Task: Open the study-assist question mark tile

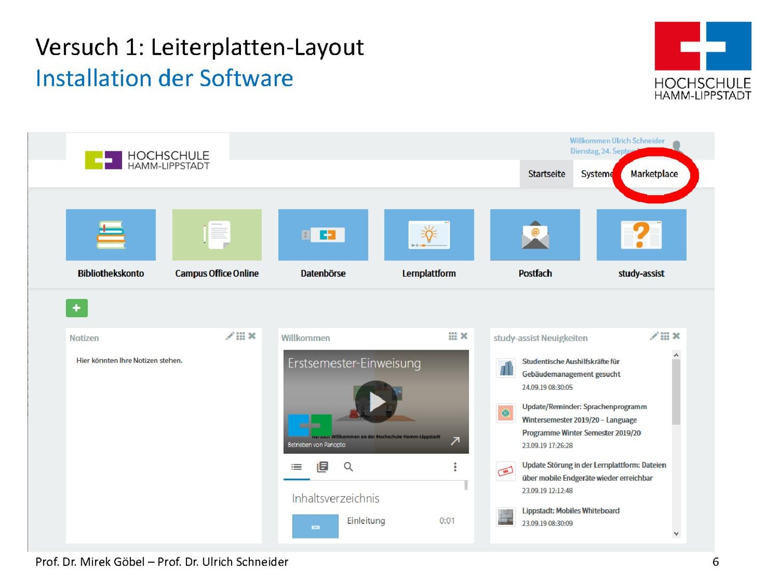Action: [641, 235]
